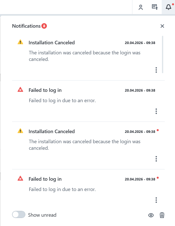Screen dimensions: 175x226
Task: Click the first red error triangle icon
Action: [x=20, y=90]
